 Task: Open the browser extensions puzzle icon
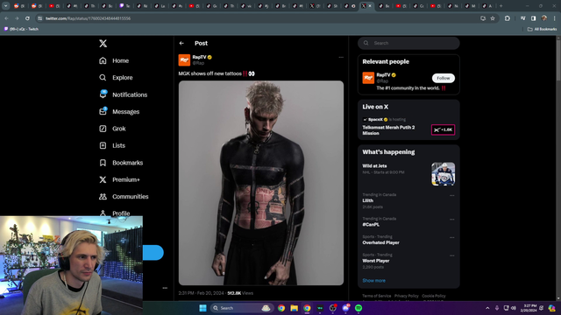tap(508, 18)
